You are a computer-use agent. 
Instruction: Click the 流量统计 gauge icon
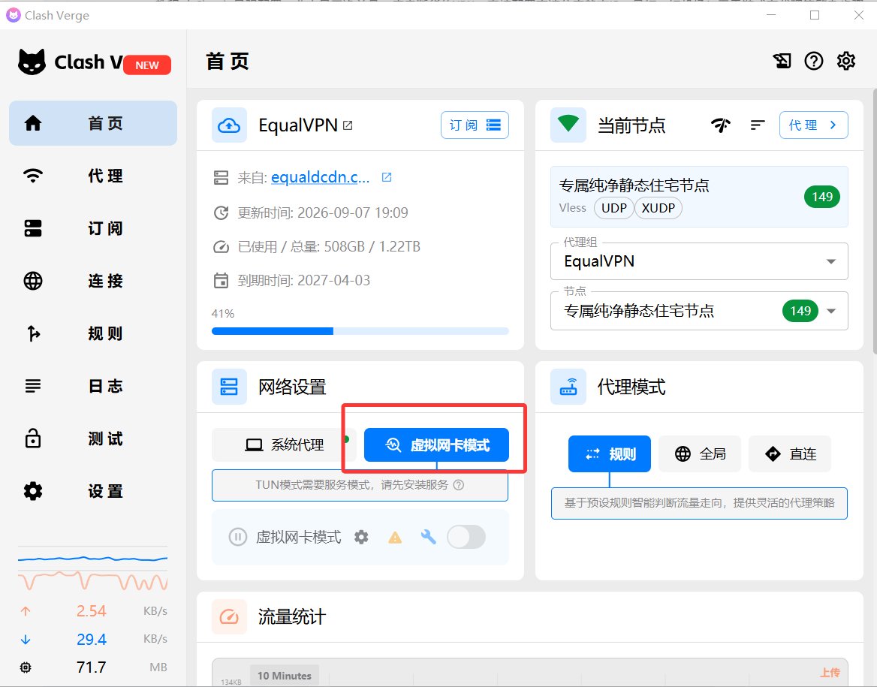click(x=229, y=617)
